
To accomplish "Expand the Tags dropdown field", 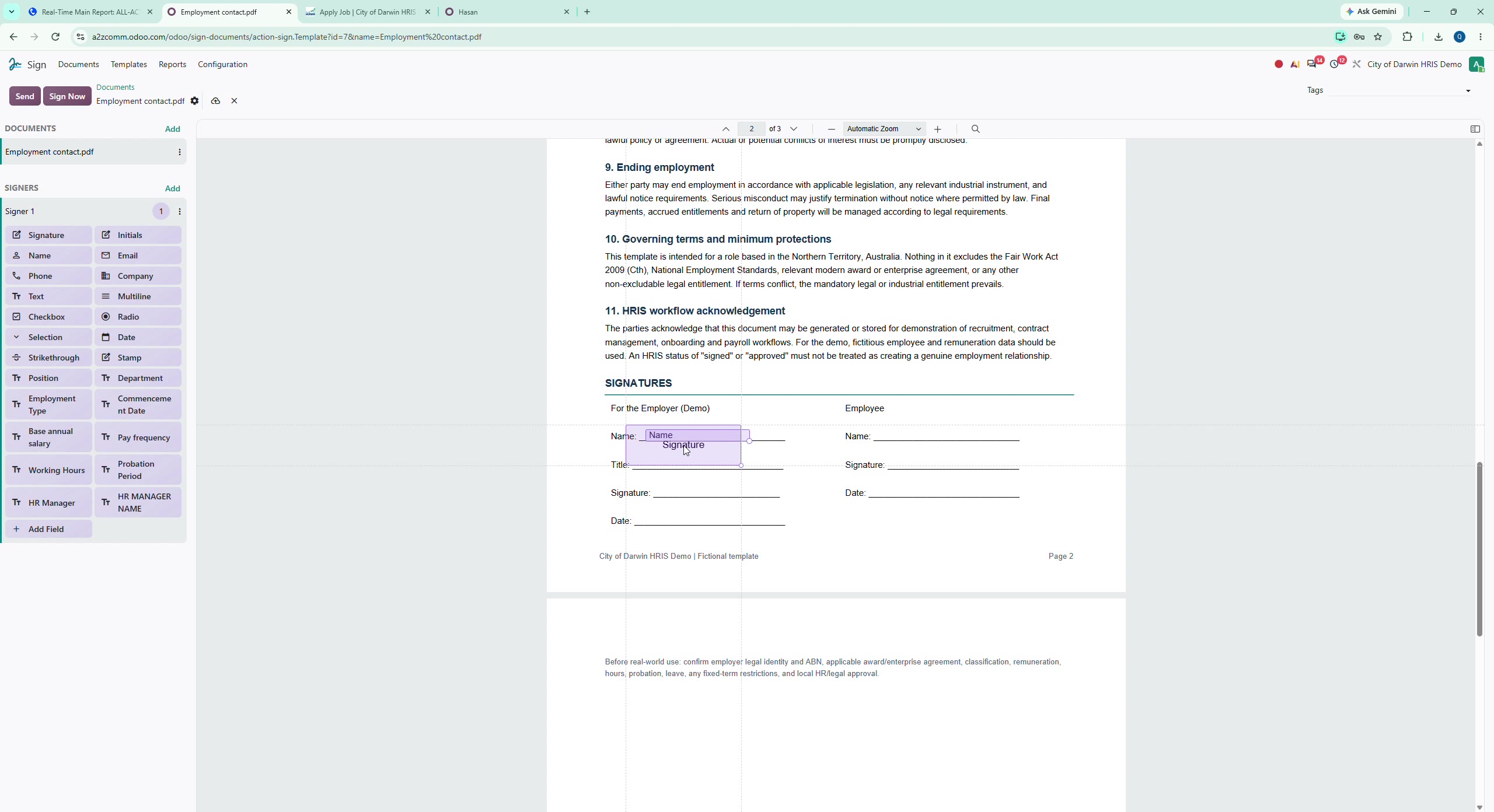I will pyautogui.click(x=1399, y=90).
